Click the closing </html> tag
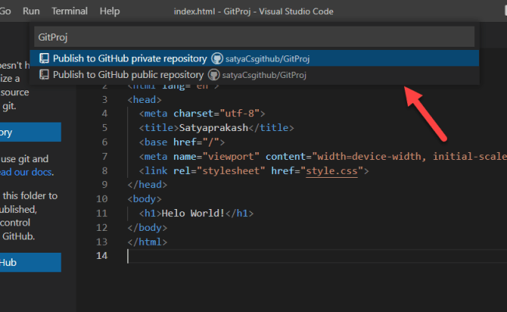Image resolution: width=507 pixels, height=312 pixels. (x=147, y=242)
